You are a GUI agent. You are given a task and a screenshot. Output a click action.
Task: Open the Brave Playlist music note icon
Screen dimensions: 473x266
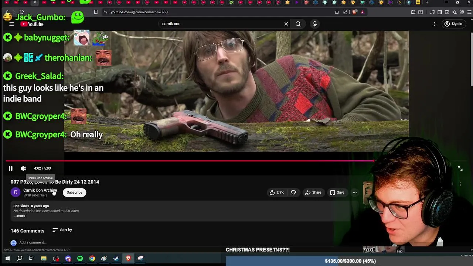(x=432, y=12)
